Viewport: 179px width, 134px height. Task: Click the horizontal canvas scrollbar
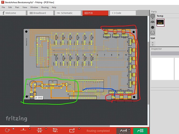click(x=70, y=126)
